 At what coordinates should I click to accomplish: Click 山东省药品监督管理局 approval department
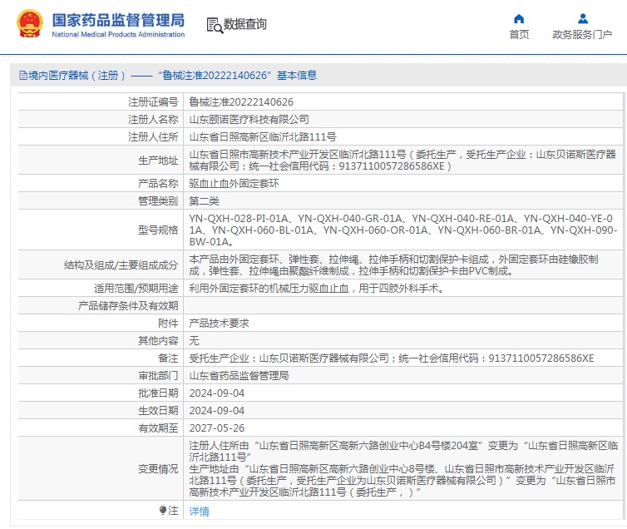tap(239, 375)
